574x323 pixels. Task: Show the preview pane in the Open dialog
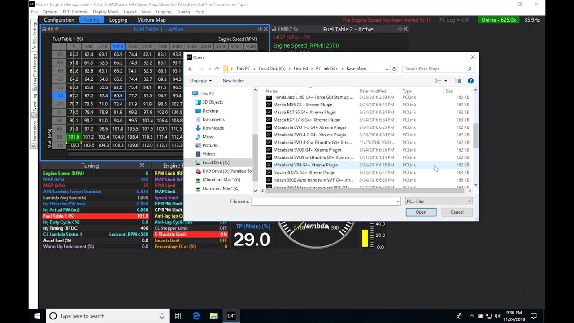457,81
